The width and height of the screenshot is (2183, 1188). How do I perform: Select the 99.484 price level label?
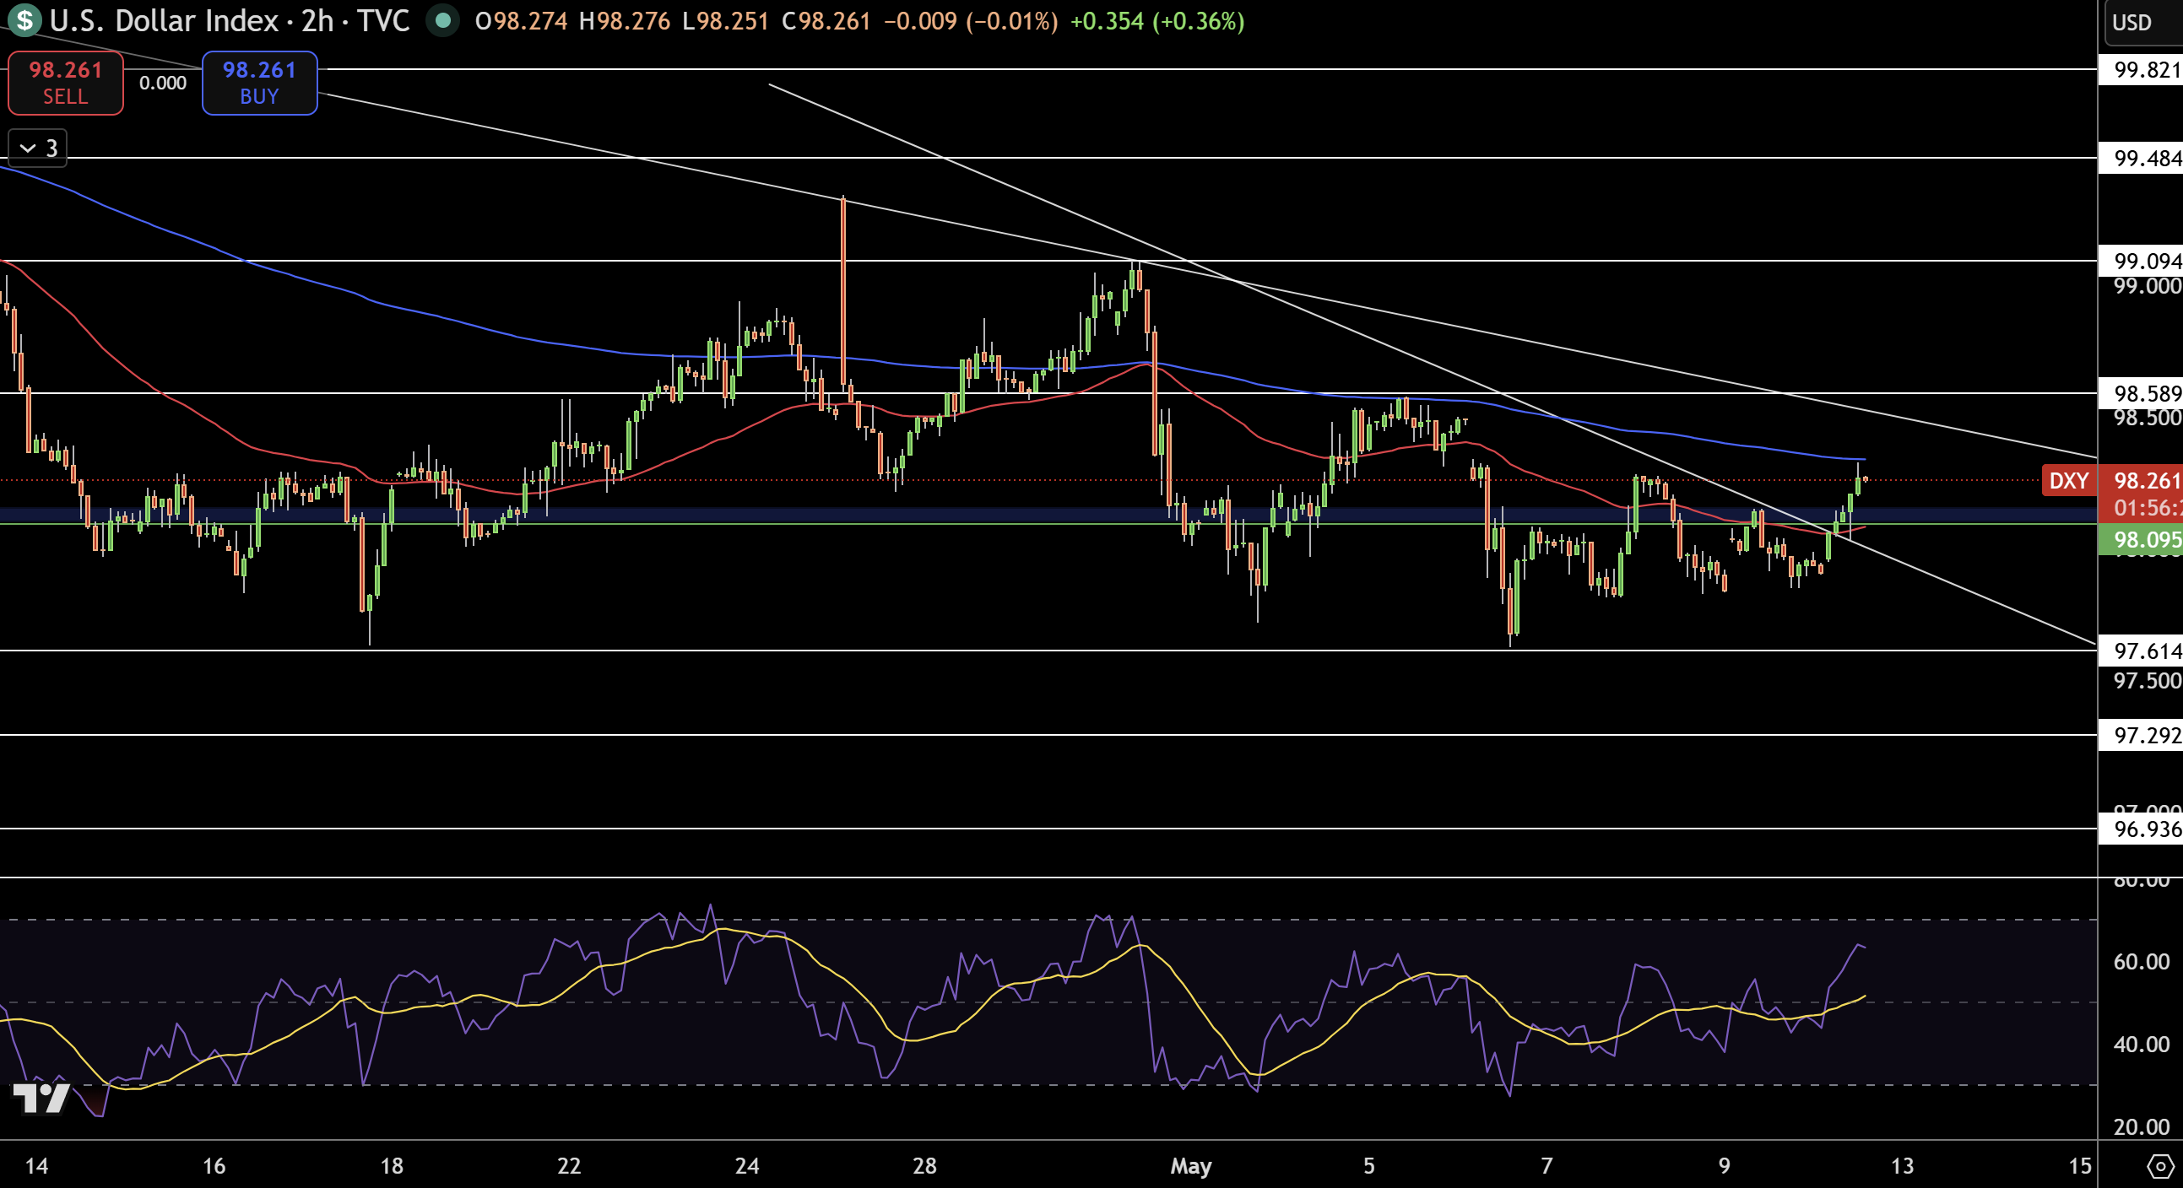coord(2141,159)
